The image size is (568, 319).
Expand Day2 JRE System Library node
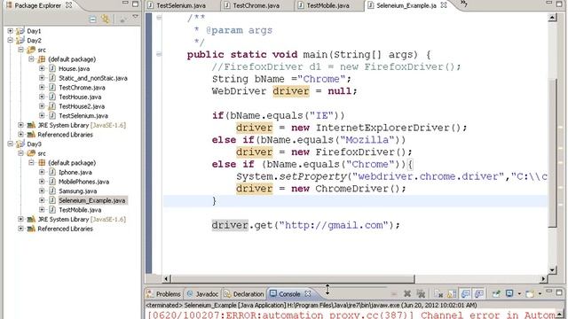point(20,125)
